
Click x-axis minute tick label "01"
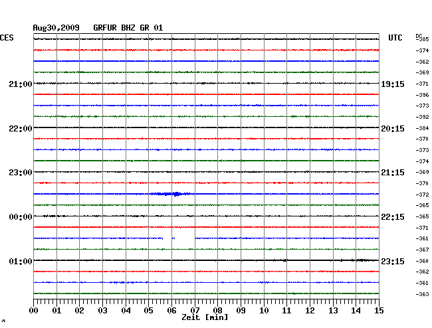tap(56, 311)
